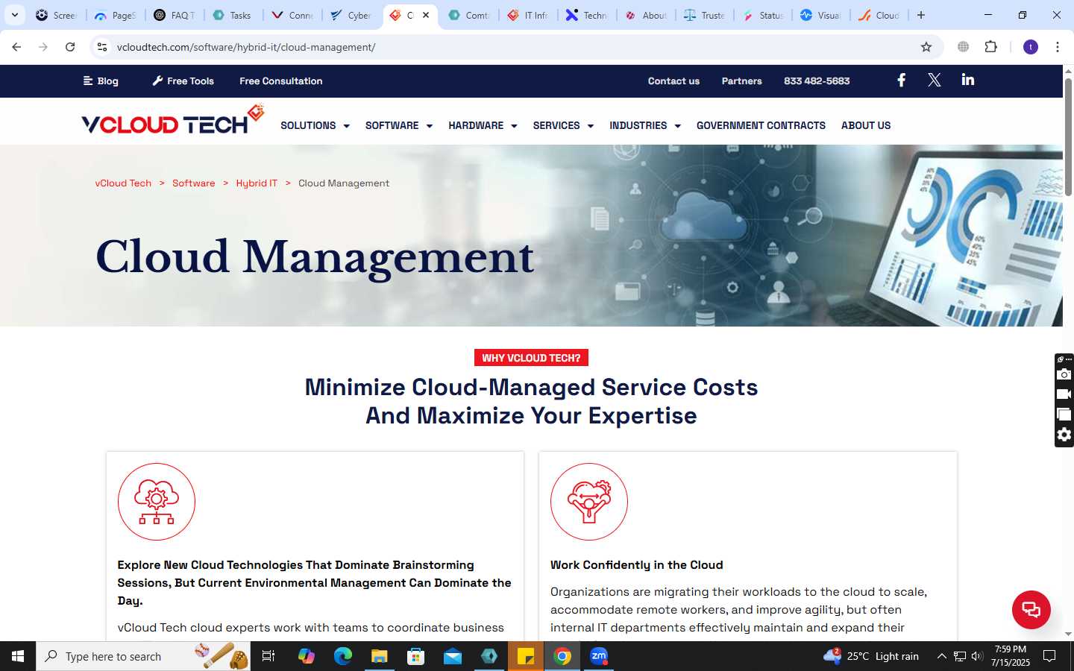The height and width of the screenshot is (671, 1074).
Task: Open Chrome tab search dropdown arrow
Action: point(14,15)
